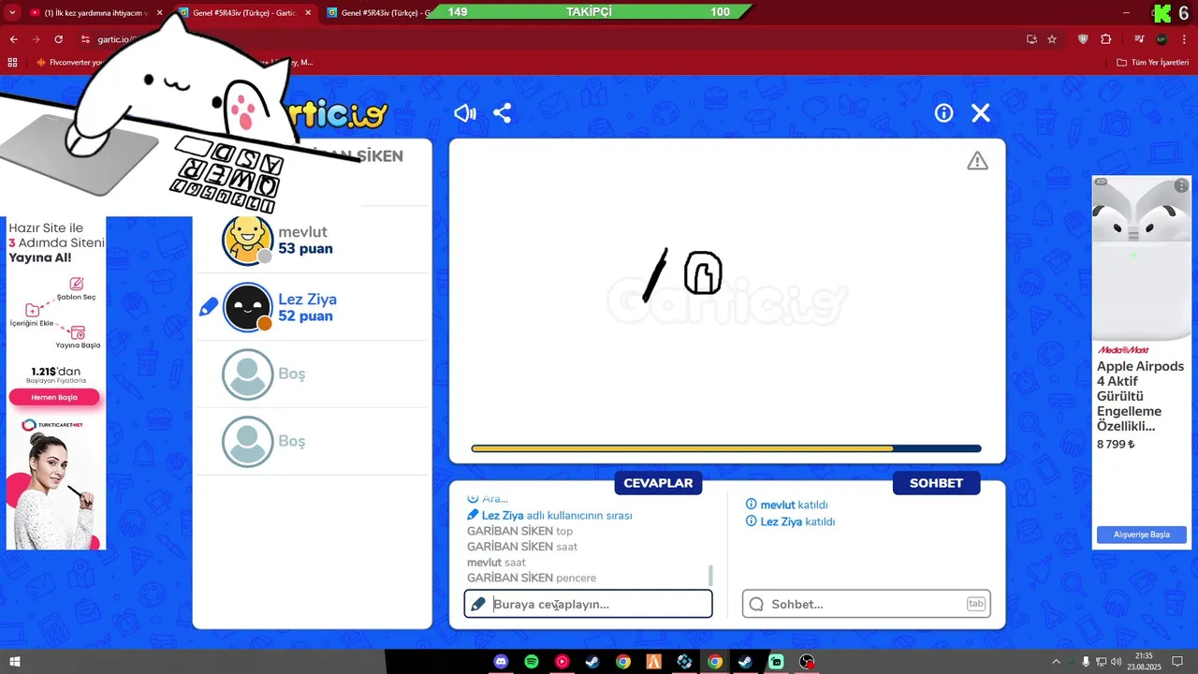Mute the game sound speaker icon
Viewport: 1198px width, 674px height.
click(465, 113)
